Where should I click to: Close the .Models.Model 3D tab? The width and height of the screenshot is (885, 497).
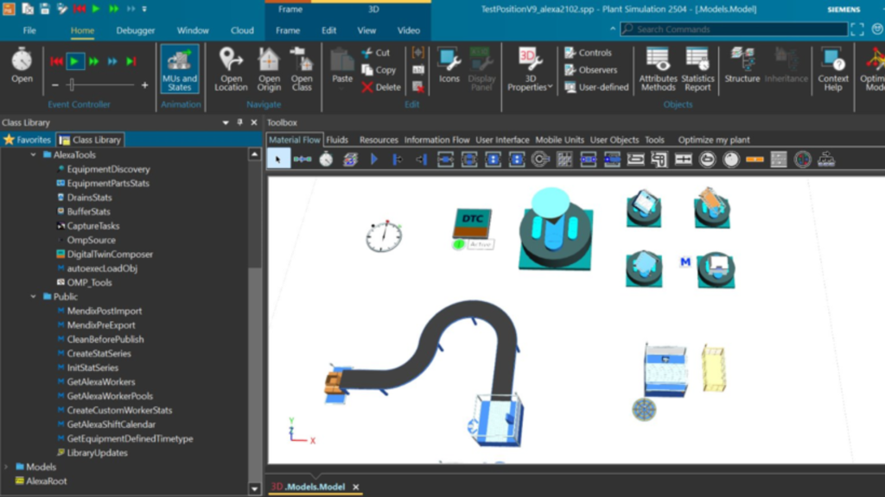(355, 487)
